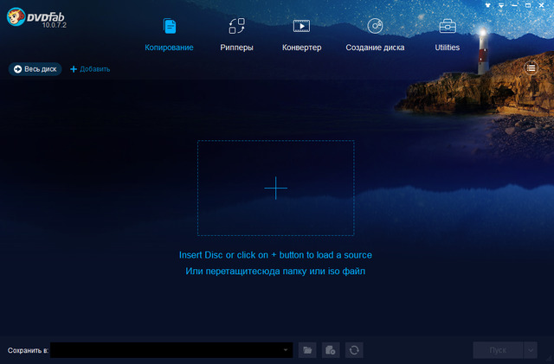Maximize the DVDFab window
This screenshot has height=364, width=554.
(528, 5)
